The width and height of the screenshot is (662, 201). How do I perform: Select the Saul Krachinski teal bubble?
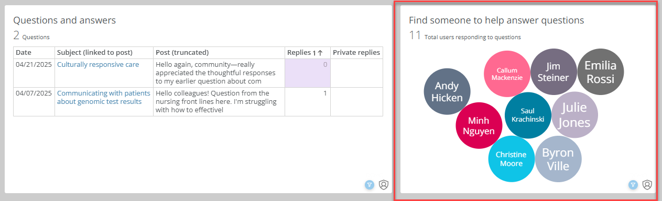coord(528,115)
